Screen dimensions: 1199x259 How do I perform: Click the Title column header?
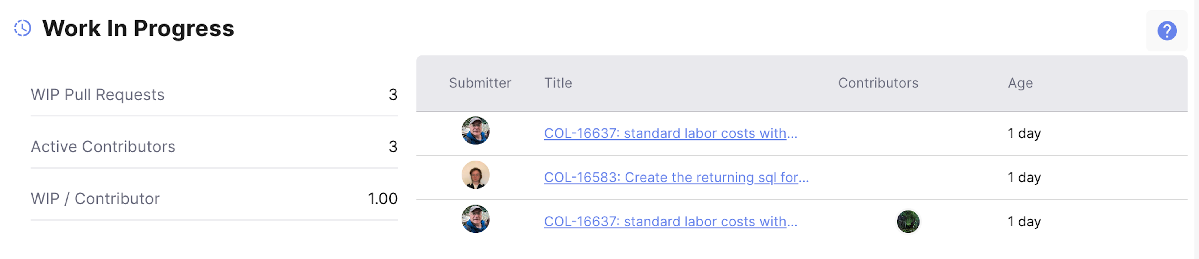pos(558,83)
